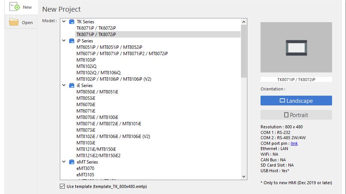Image resolution: width=346 pixels, height=194 pixels.
Task: Choose Landscape orientation
Action: point(296,101)
